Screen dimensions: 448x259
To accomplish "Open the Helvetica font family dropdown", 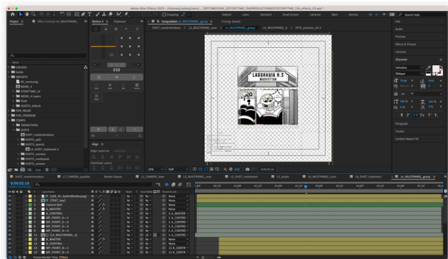I will [409, 68].
